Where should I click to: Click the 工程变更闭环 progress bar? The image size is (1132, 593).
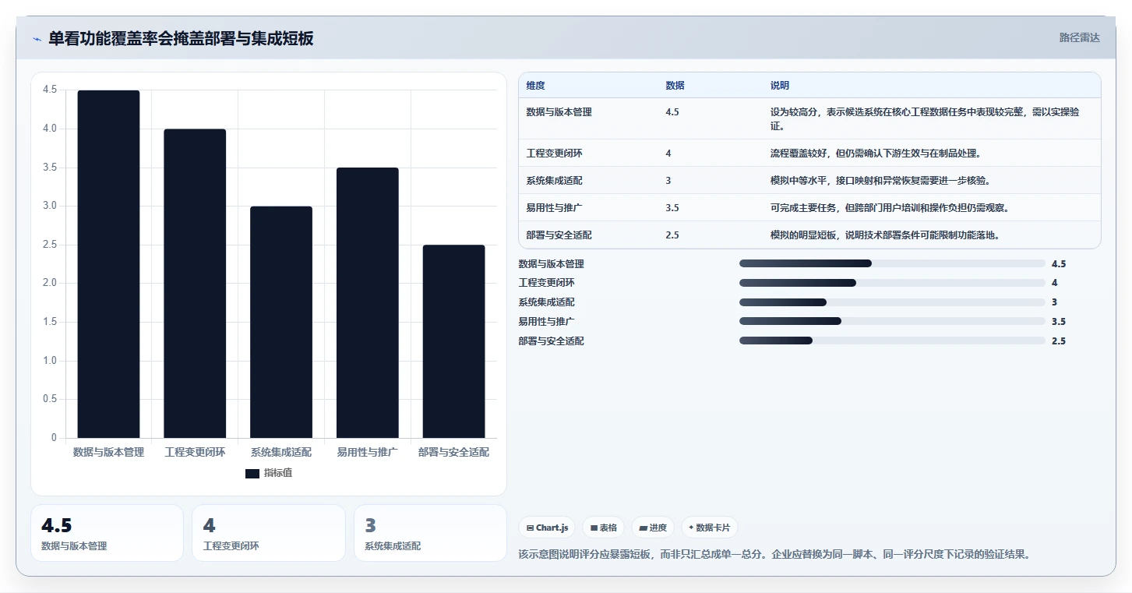coord(892,283)
